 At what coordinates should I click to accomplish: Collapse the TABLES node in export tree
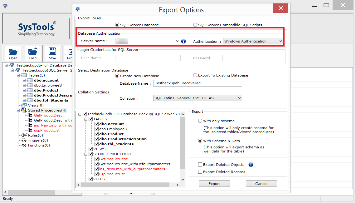tap(86, 119)
